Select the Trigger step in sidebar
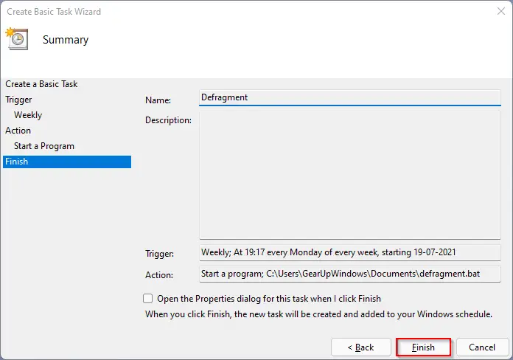513x360 pixels. [x=18, y=100]
